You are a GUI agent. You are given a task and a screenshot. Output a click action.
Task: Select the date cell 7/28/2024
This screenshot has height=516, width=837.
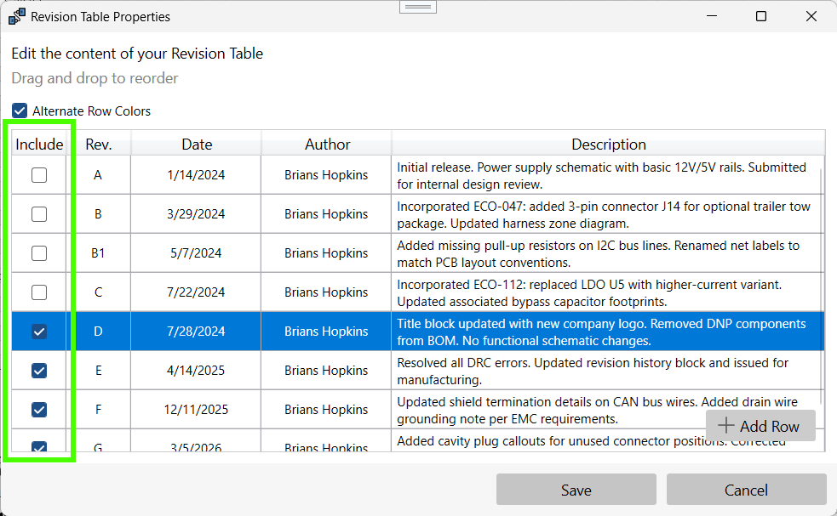coord(196,331)
